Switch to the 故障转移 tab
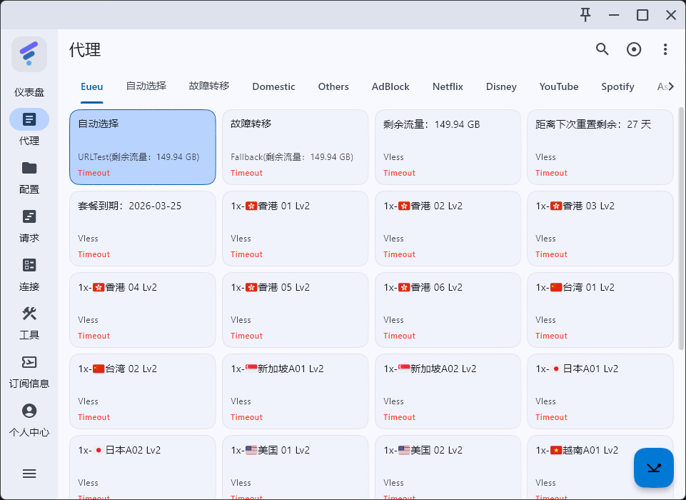686x500 pixels. pyautogui.click(x=209, y=86)
